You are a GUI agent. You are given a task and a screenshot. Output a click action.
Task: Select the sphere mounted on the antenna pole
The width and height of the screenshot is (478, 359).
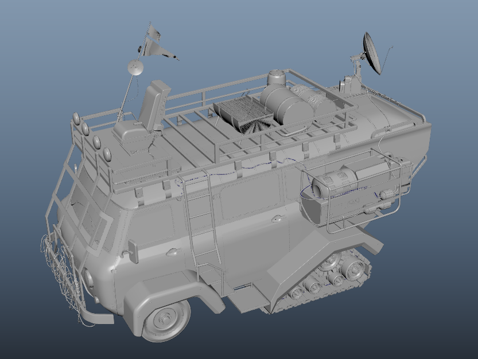click(x=135, y=67)
